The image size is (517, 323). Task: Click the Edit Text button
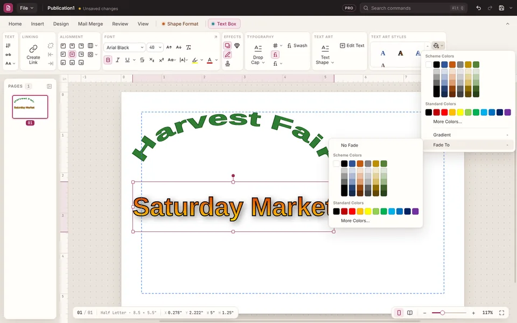(352, 45)
